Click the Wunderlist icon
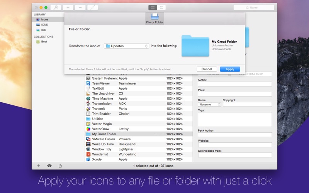This screenshot has height=193, width=309. 88,154
